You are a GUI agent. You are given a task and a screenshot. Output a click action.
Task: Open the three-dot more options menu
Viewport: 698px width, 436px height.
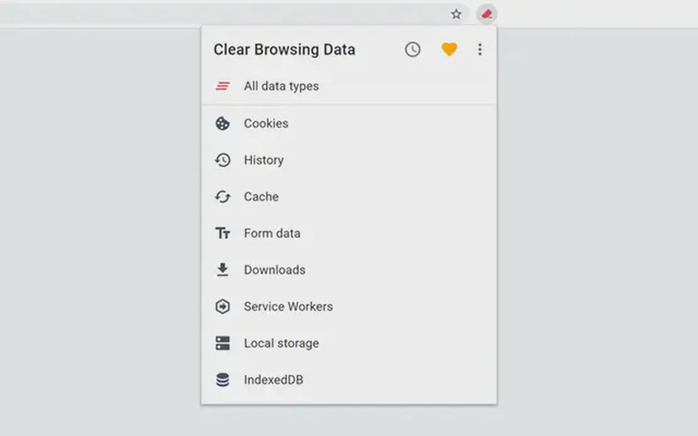480,50
